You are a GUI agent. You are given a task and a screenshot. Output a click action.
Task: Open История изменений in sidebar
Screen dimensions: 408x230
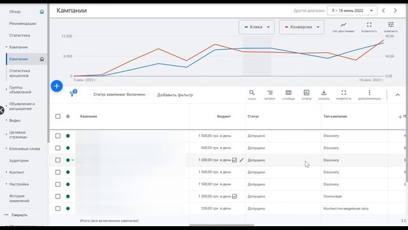(19, 199)
